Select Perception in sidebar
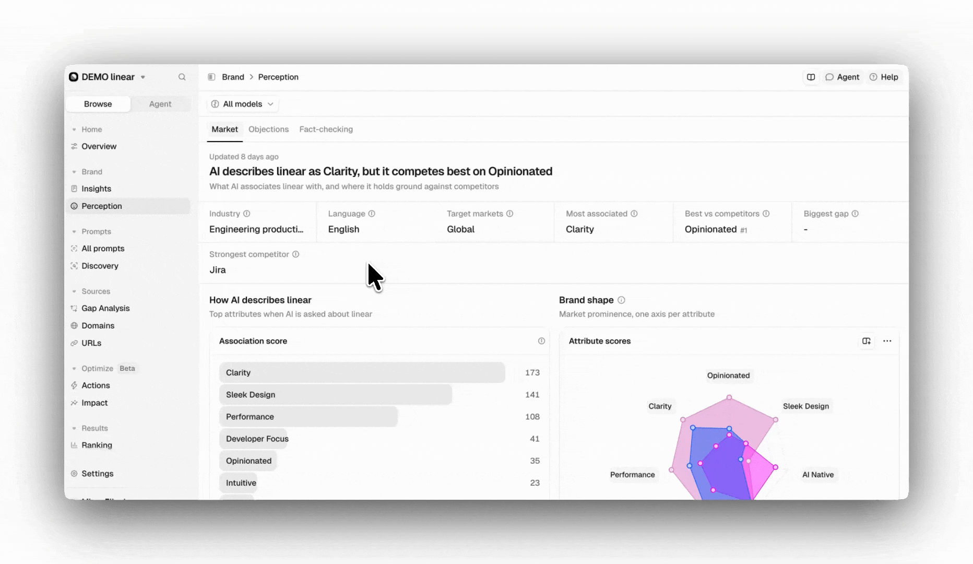 click(129, 206)
